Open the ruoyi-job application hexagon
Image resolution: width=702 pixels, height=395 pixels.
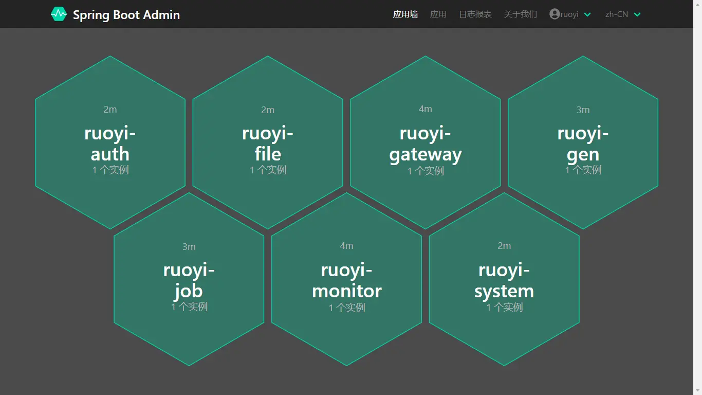pyautogui.click(x=189, y=279)
